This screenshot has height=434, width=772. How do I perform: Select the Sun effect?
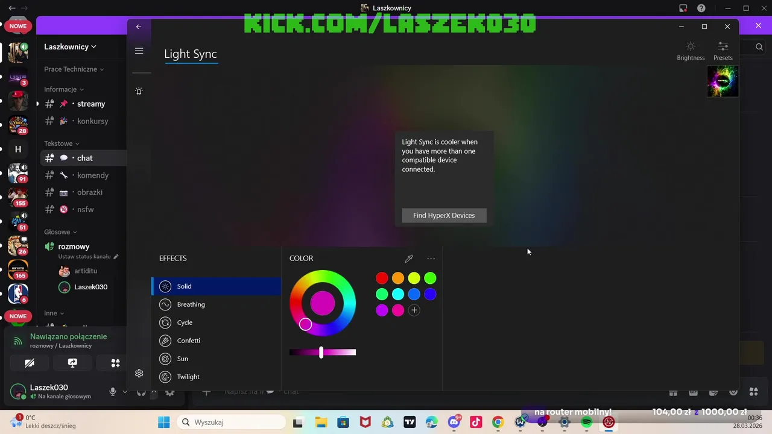click(216, 359)
